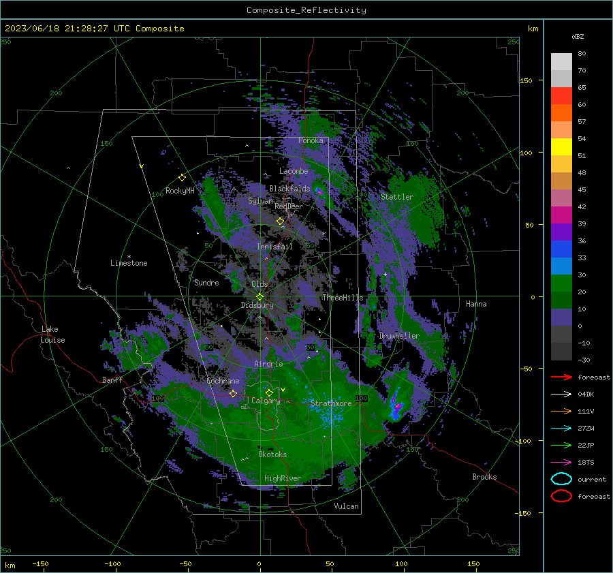613x573 pixels.
Task: Click the Calgary city label
Action: coord(266,401)
